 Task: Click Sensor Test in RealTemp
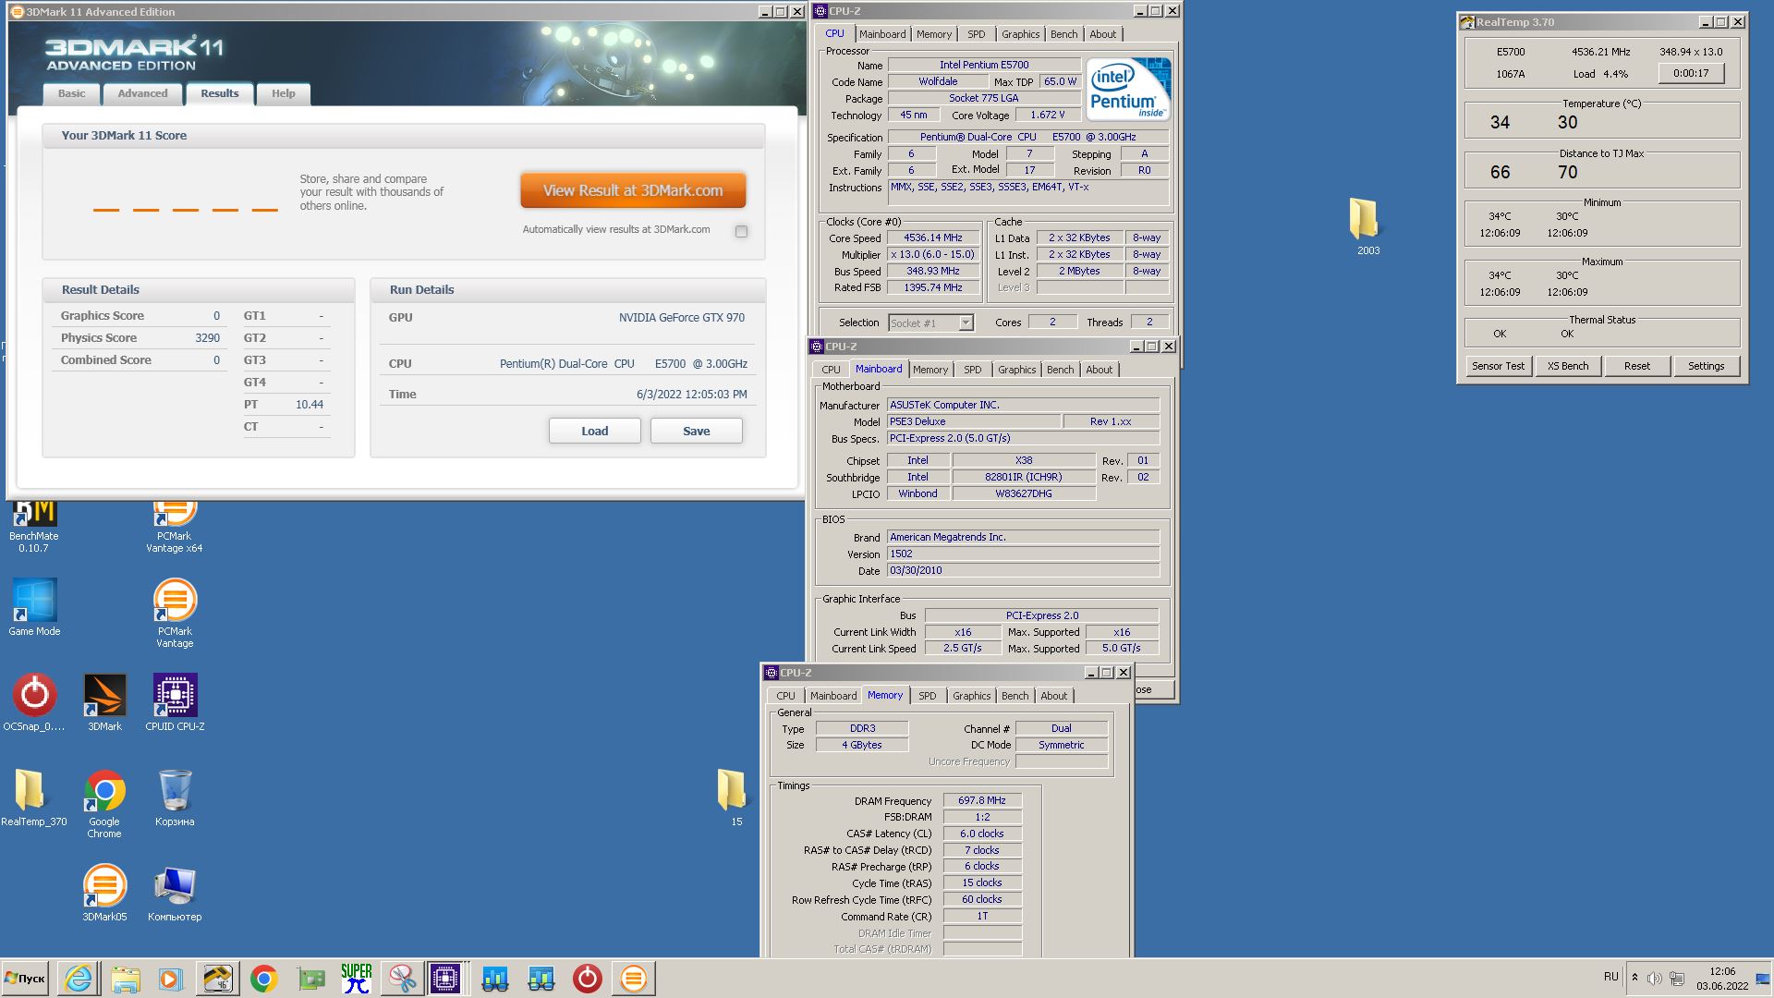(1498, 366)
